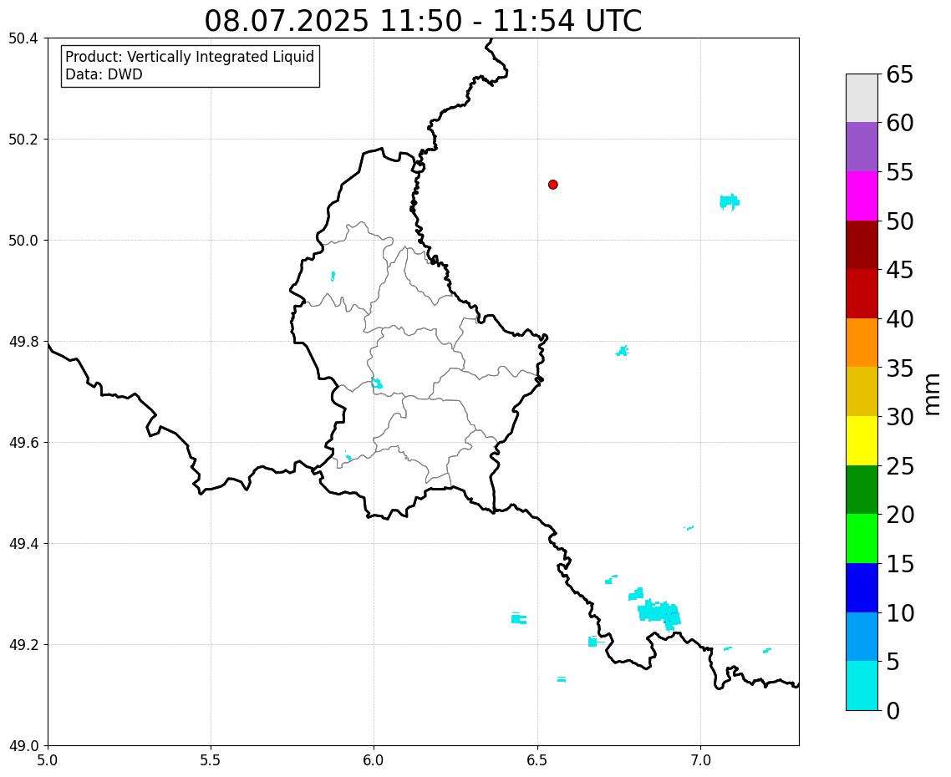Click the Data: DWD text
951x777 pixels.
pyautogui.click(x=104, y=75)
